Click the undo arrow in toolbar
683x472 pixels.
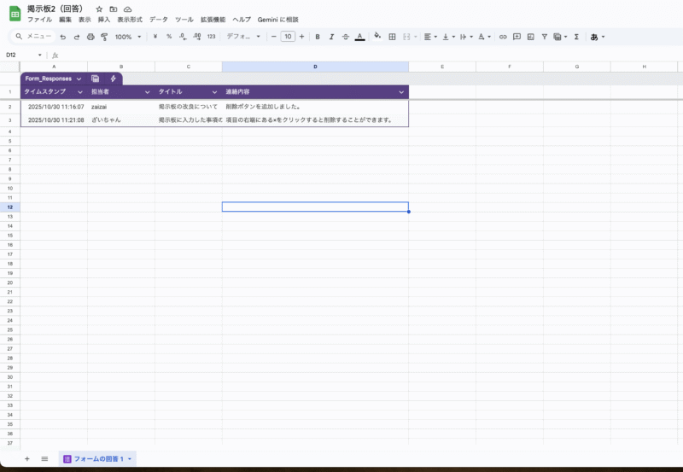63,37
